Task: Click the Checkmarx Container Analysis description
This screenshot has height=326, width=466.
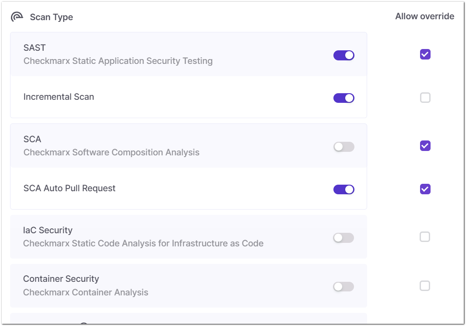Action: [86, 292]
